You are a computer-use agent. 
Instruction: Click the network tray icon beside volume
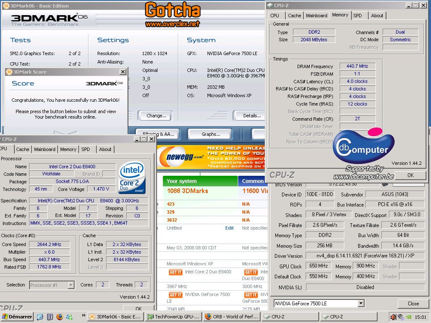click(x=401, y=317)
